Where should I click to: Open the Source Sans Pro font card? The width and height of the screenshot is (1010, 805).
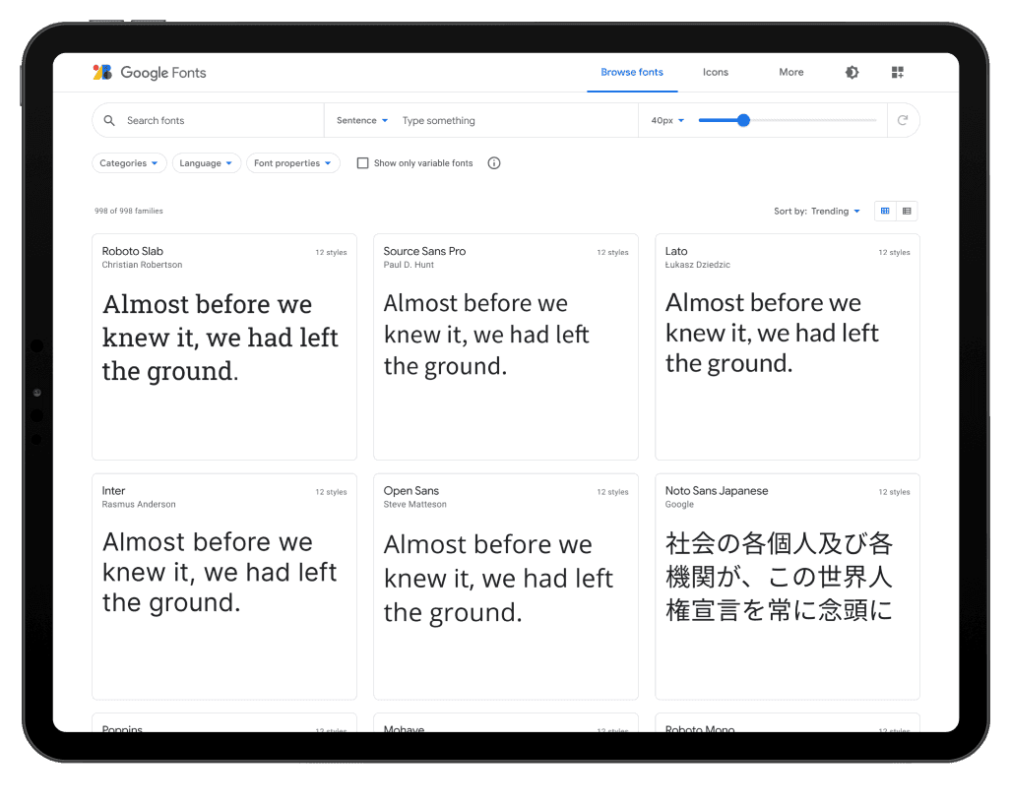pos(506,347)
